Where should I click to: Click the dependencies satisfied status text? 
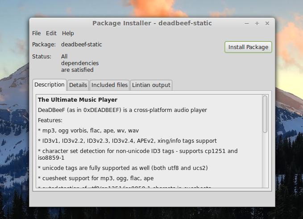[79, 63]
